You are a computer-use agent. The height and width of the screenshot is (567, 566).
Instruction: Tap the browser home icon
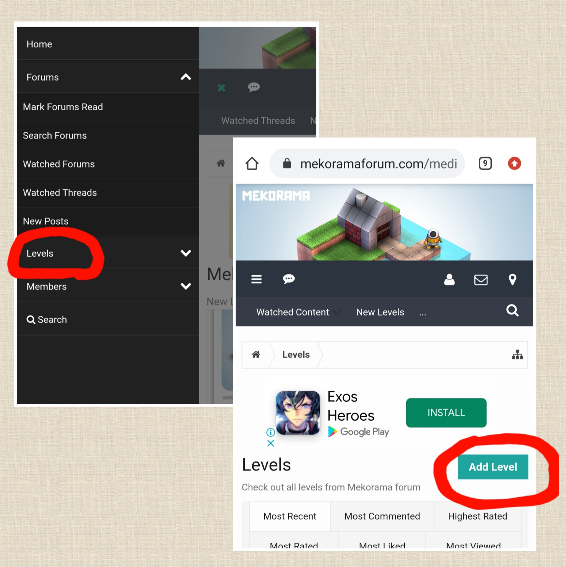[252, 163]
